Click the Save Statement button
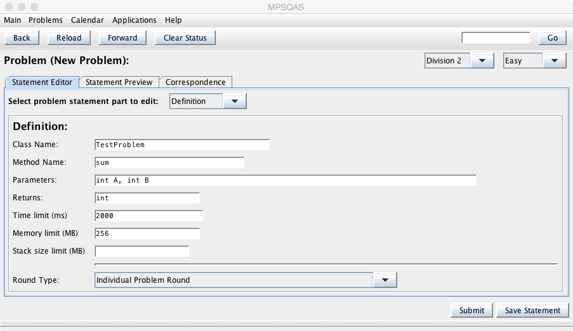This screenshot has width=573, height=331. tap(532, 310)
